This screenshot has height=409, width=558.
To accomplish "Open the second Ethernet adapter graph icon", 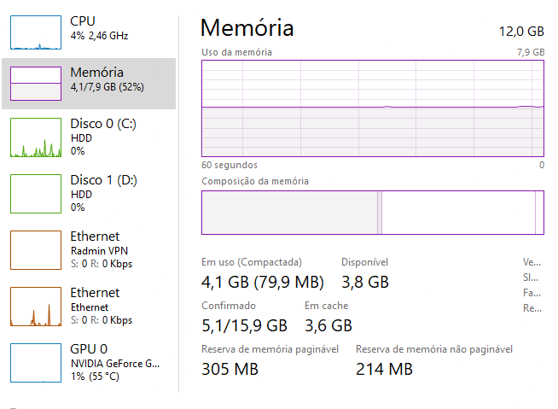I will (36, 307).
